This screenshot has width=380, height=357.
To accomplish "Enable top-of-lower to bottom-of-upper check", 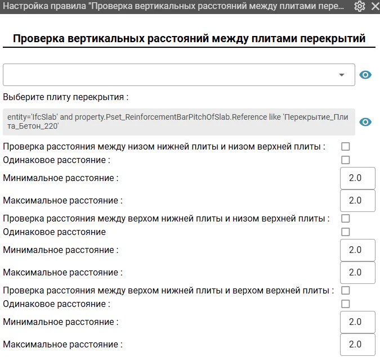I will coord(345,218).
